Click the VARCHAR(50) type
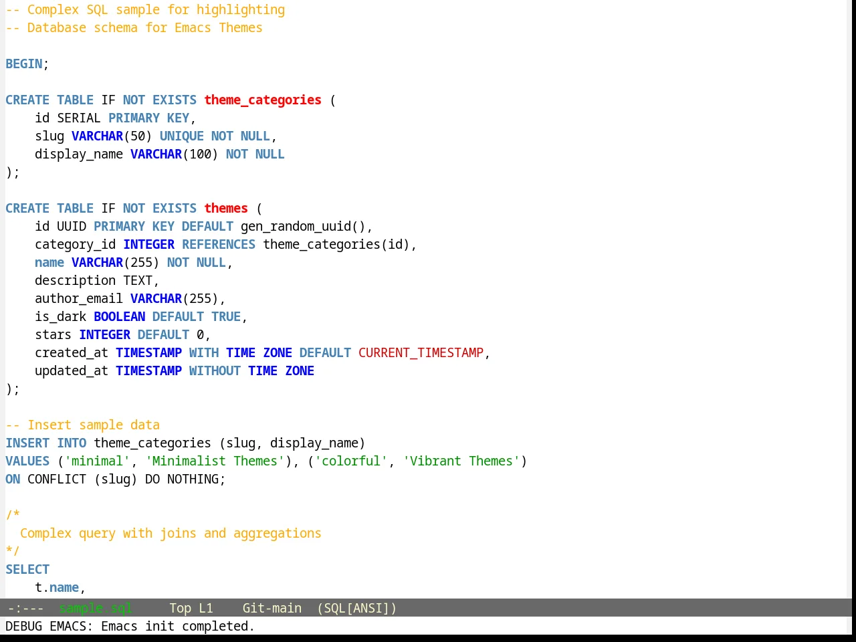Image resolution: width=856 pixels, height=642 pixels. [x=112, y=136]
